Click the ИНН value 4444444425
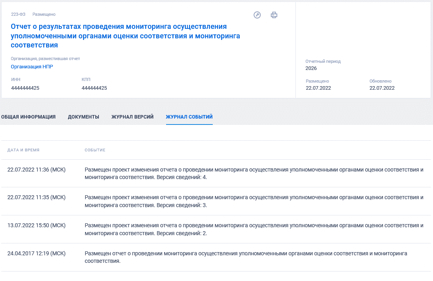 click(x=25, y=88)
